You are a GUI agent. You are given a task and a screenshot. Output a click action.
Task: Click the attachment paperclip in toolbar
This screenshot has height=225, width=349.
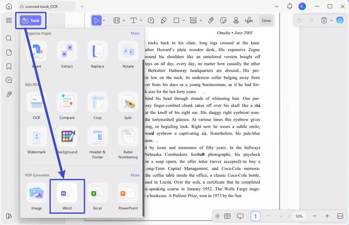pyautogui.click(x=211, y=20)
